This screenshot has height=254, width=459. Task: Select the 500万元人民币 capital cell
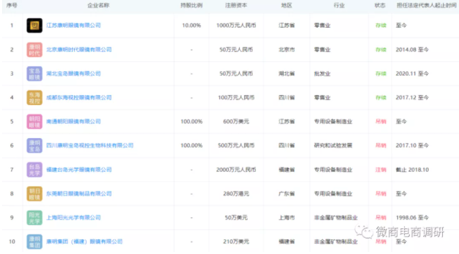[236, 146]
